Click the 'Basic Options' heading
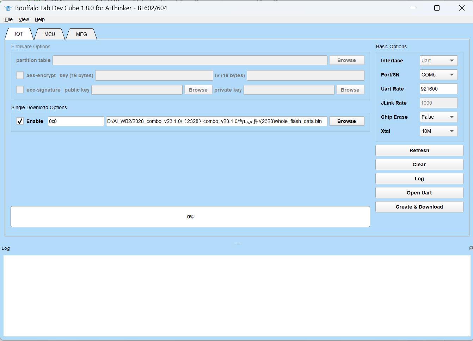The image size is (473, 341). point(391,46)
